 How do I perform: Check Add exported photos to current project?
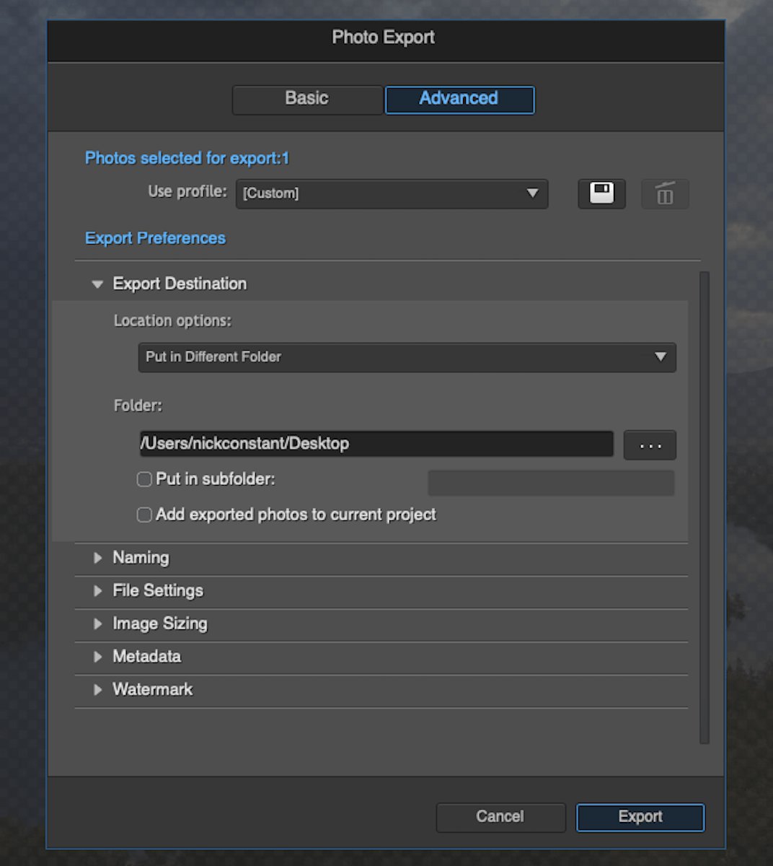pyautogui.click(x=143, y=515)
